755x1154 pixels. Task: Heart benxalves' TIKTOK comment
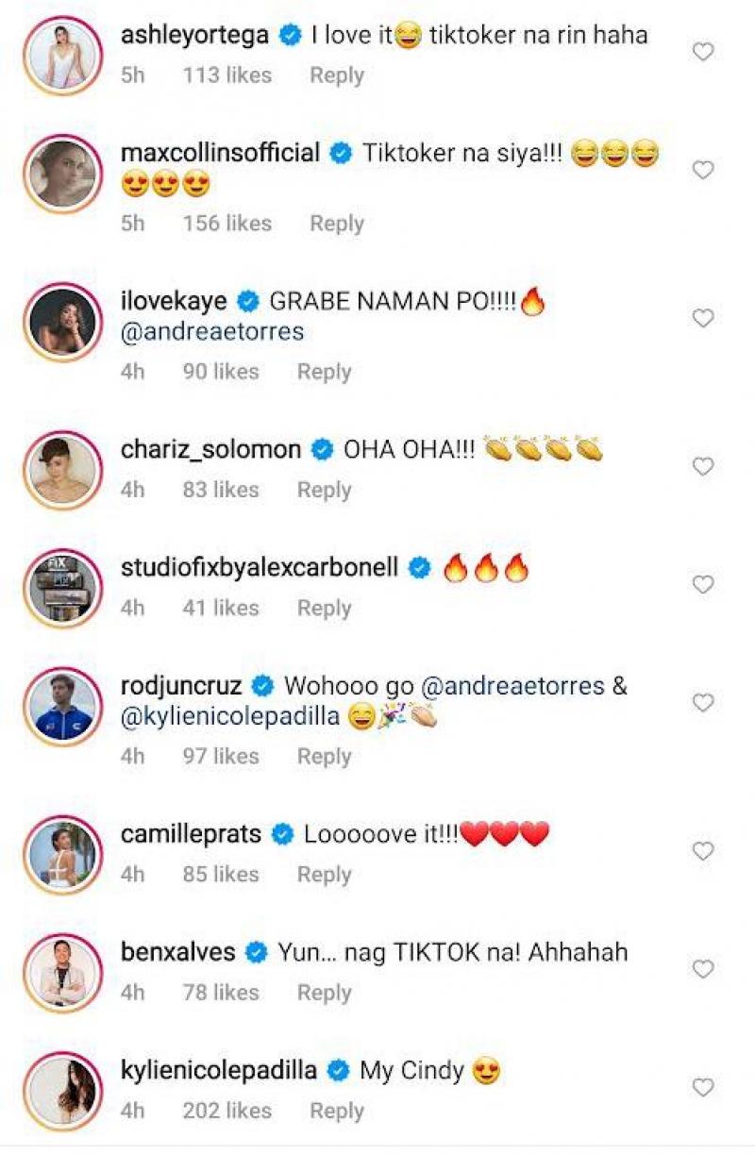tap(703, 969)
